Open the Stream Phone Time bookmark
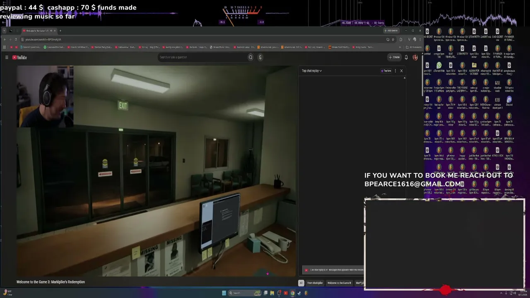The image size is (530, 298). 220,47
